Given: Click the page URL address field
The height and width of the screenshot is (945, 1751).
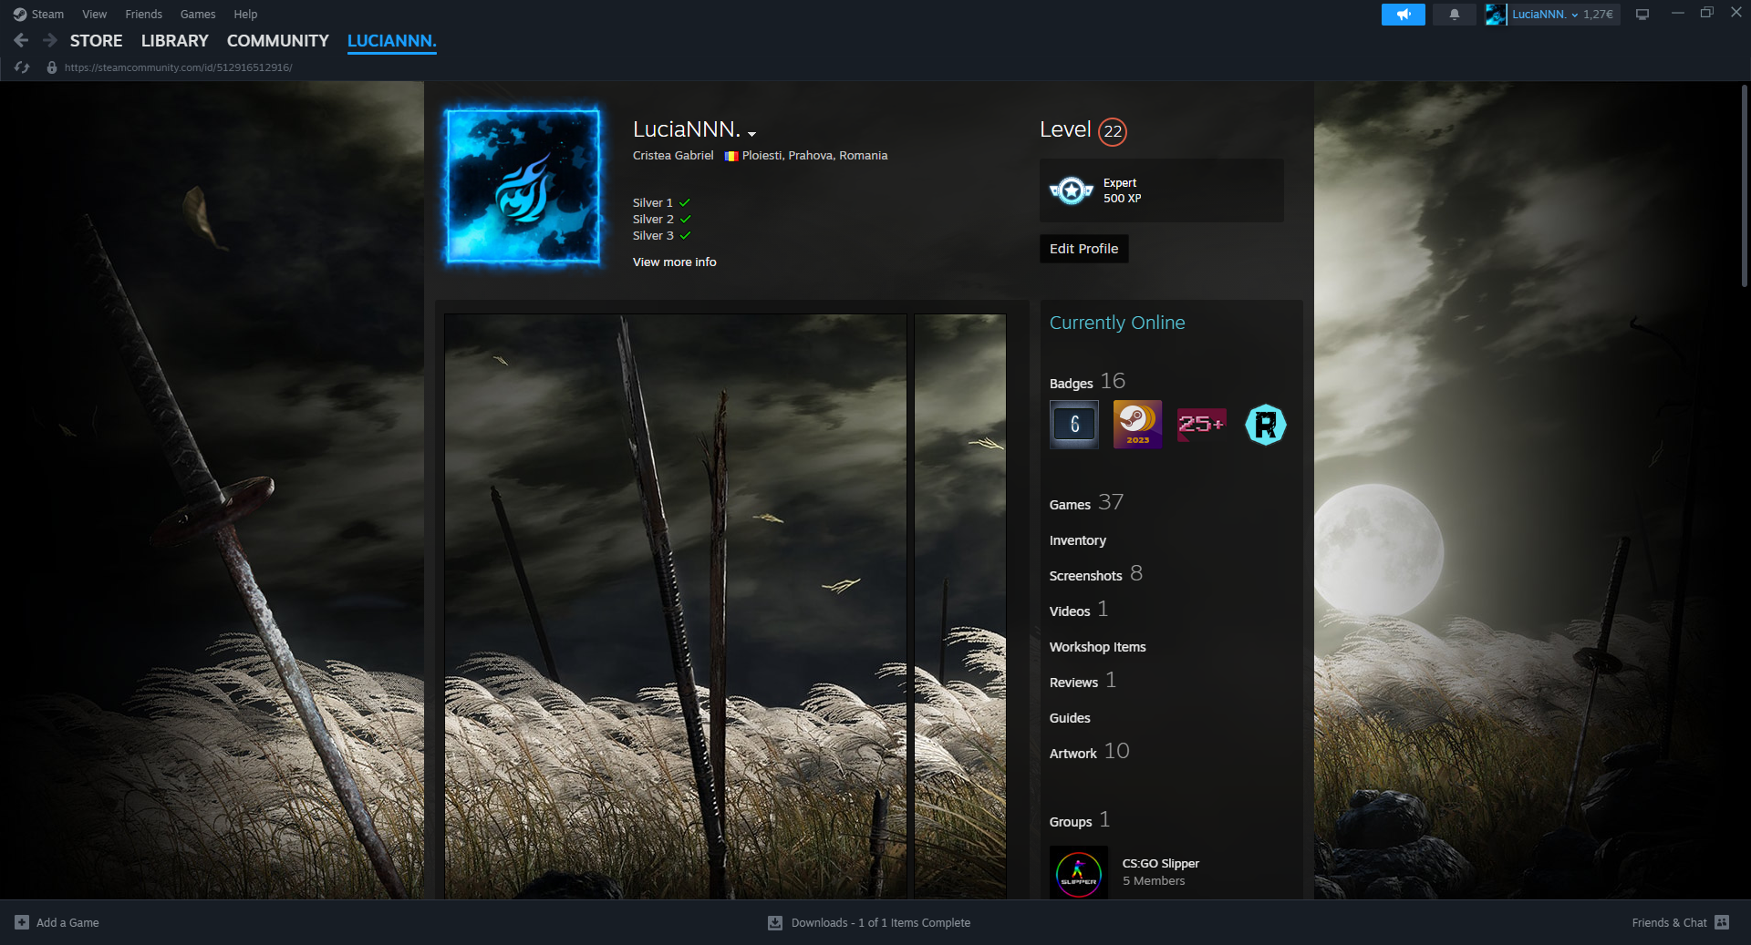Looking at the screenshot, I should click(178, 67).
